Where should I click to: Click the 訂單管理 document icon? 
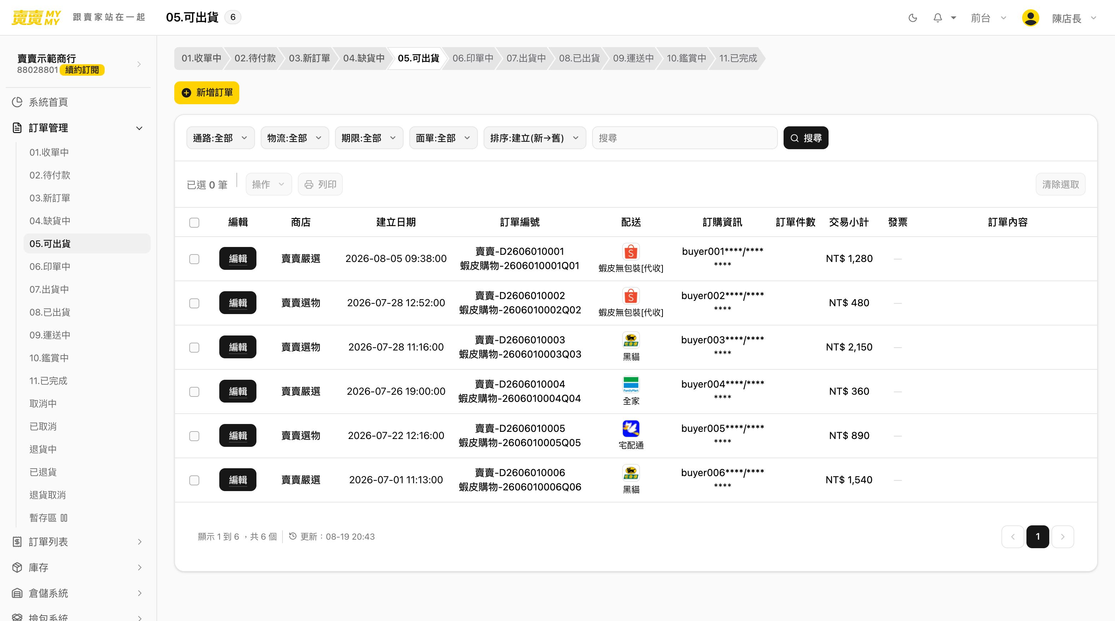tap(17, 128)
